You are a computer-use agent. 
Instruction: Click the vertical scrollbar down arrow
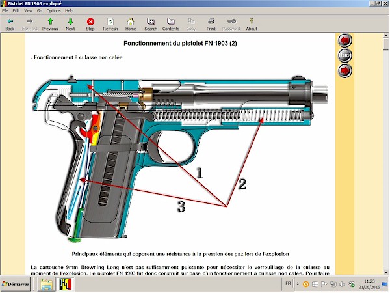[386, 272]
